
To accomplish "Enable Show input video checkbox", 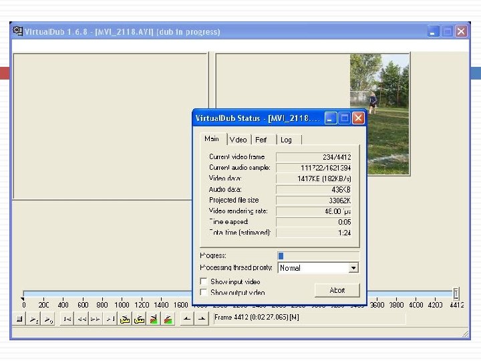I will click(203, 281).
